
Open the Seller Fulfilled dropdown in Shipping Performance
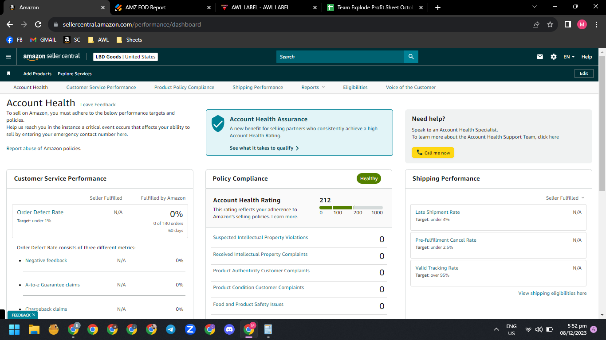click(565, 198)
